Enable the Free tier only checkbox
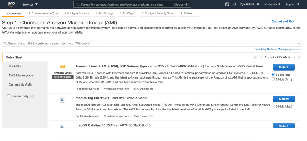This screenshot has height=141, width=307. 9,96
